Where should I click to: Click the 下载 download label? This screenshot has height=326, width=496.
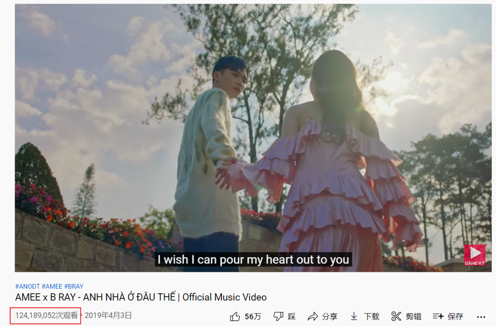tap(372, 316)
